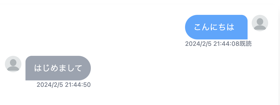View the profile of the こんにちは sender
Viewport: 280px width, 105px height.
[260, 23]
